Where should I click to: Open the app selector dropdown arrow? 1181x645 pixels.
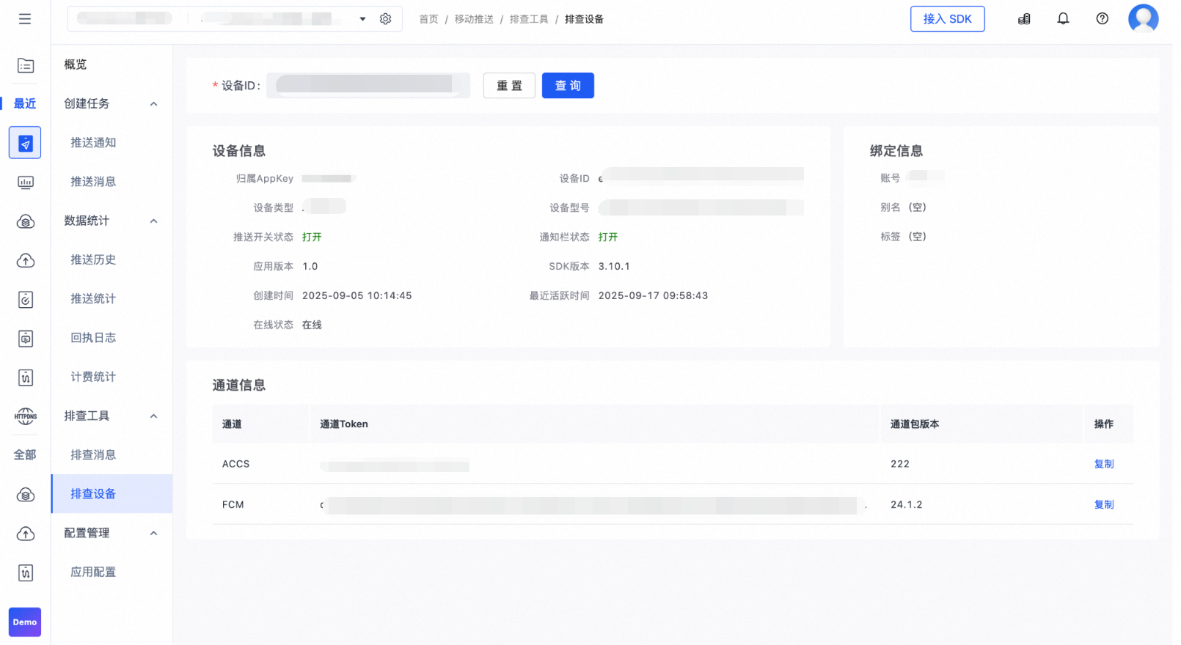362,19
